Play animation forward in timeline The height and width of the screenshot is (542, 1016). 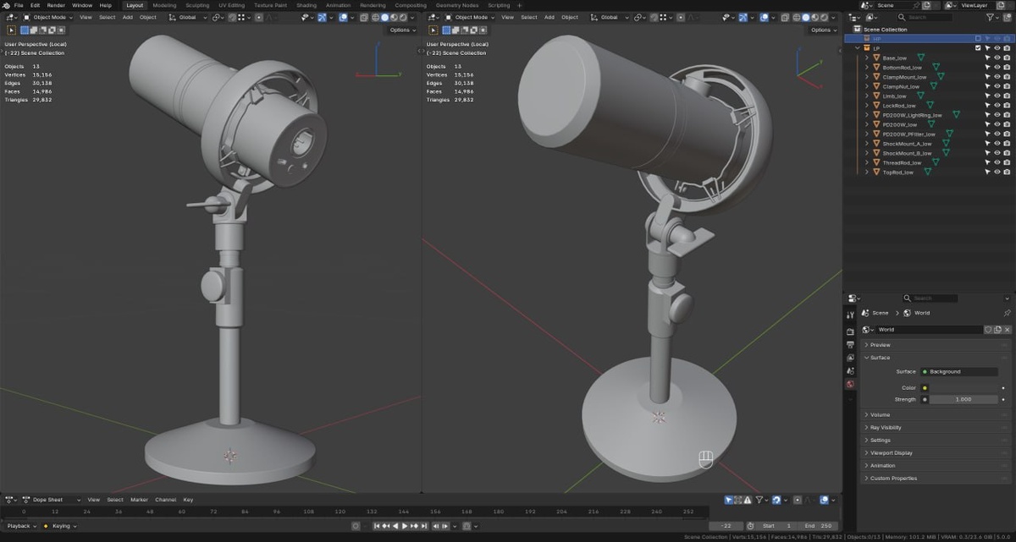(x=405, y=526)
